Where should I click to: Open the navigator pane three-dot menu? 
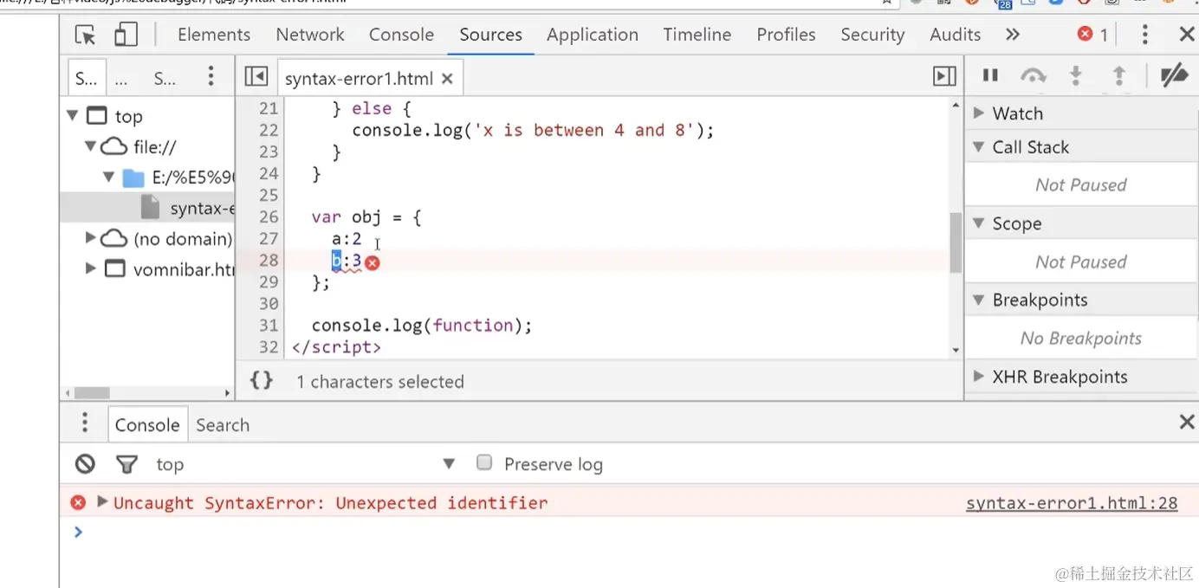211,76
